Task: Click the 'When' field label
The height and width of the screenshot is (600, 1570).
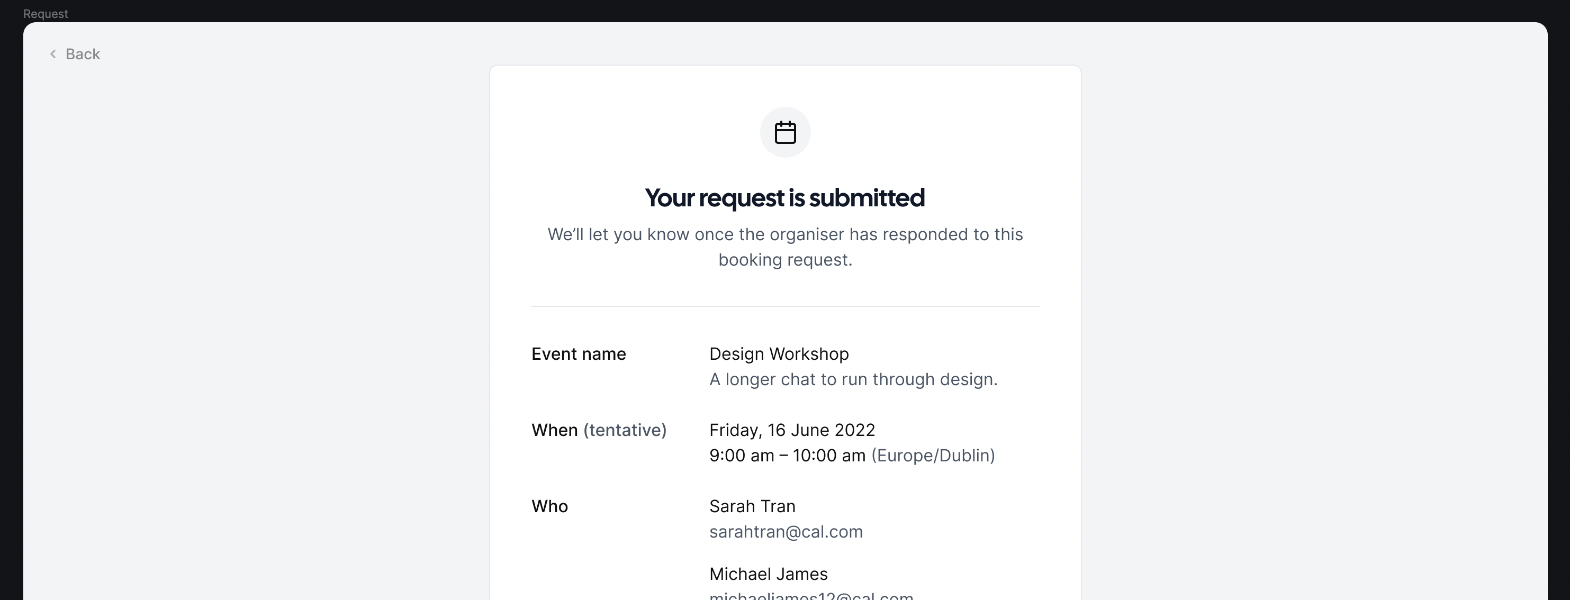Action: coord(555,430)
